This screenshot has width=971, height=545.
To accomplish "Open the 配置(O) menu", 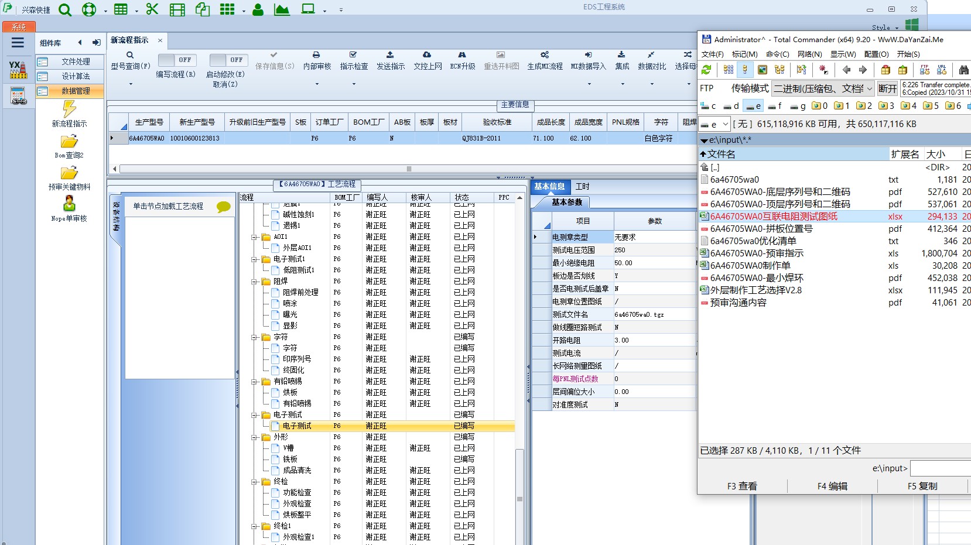I will tap(876, 54).
